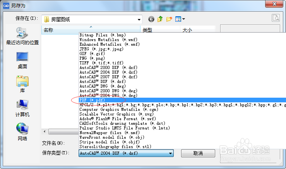The height and width of the screenshot is (169, 286).
Task: Sort by 类型 column header
Action: 160,29
